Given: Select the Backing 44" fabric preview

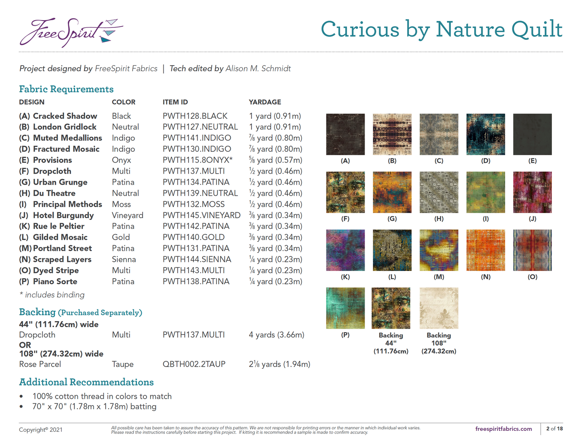Looking at the screenshot, I should click(x=391, y=308).
